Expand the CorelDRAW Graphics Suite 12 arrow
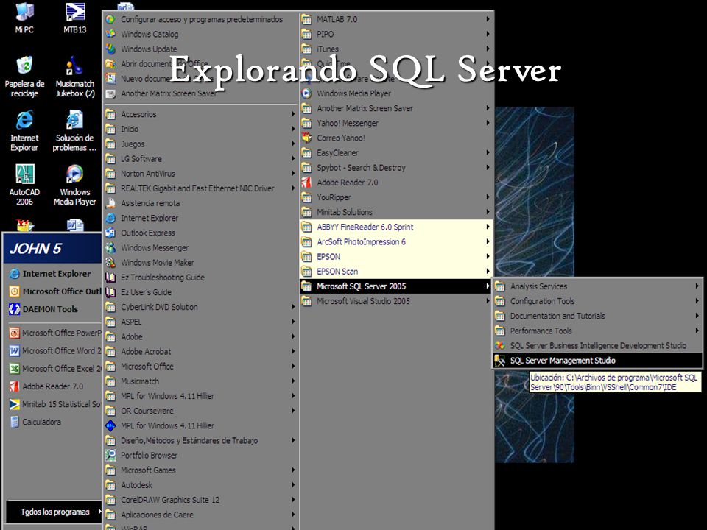 click(x=293, y=500)
